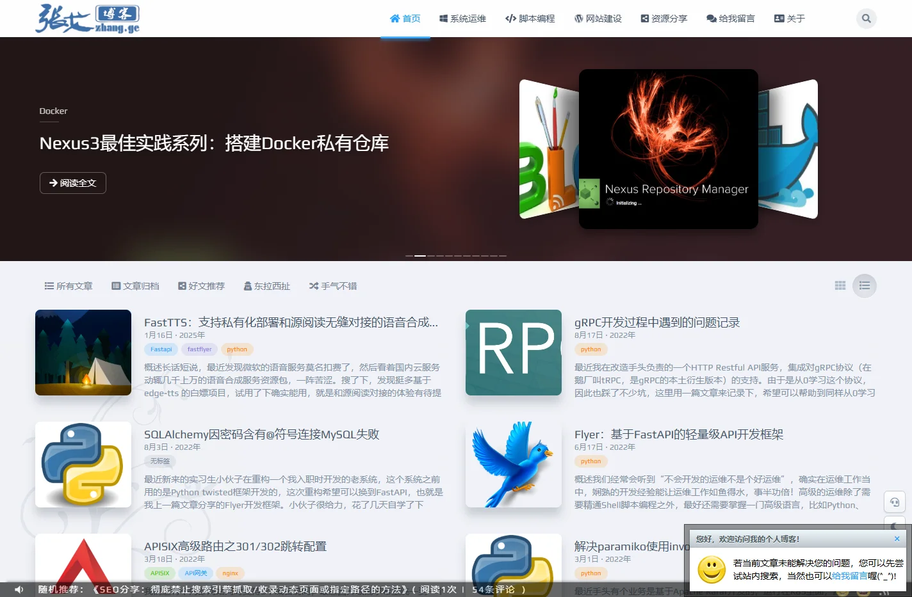
Task: Open Nexus3 Docker banner headline
Action: point(214,143)
